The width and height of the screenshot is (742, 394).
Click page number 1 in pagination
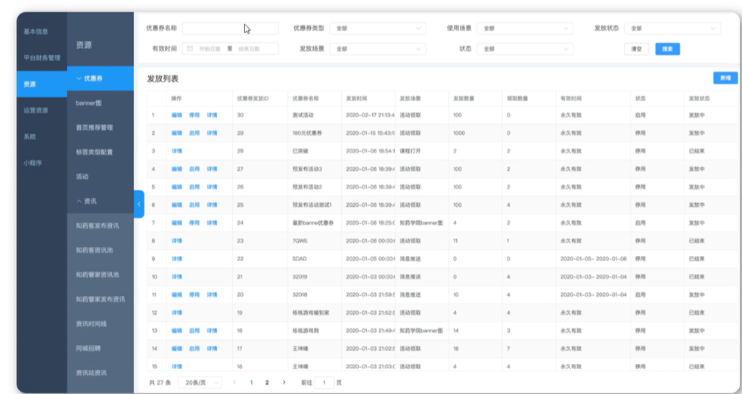tap(251, 383)
